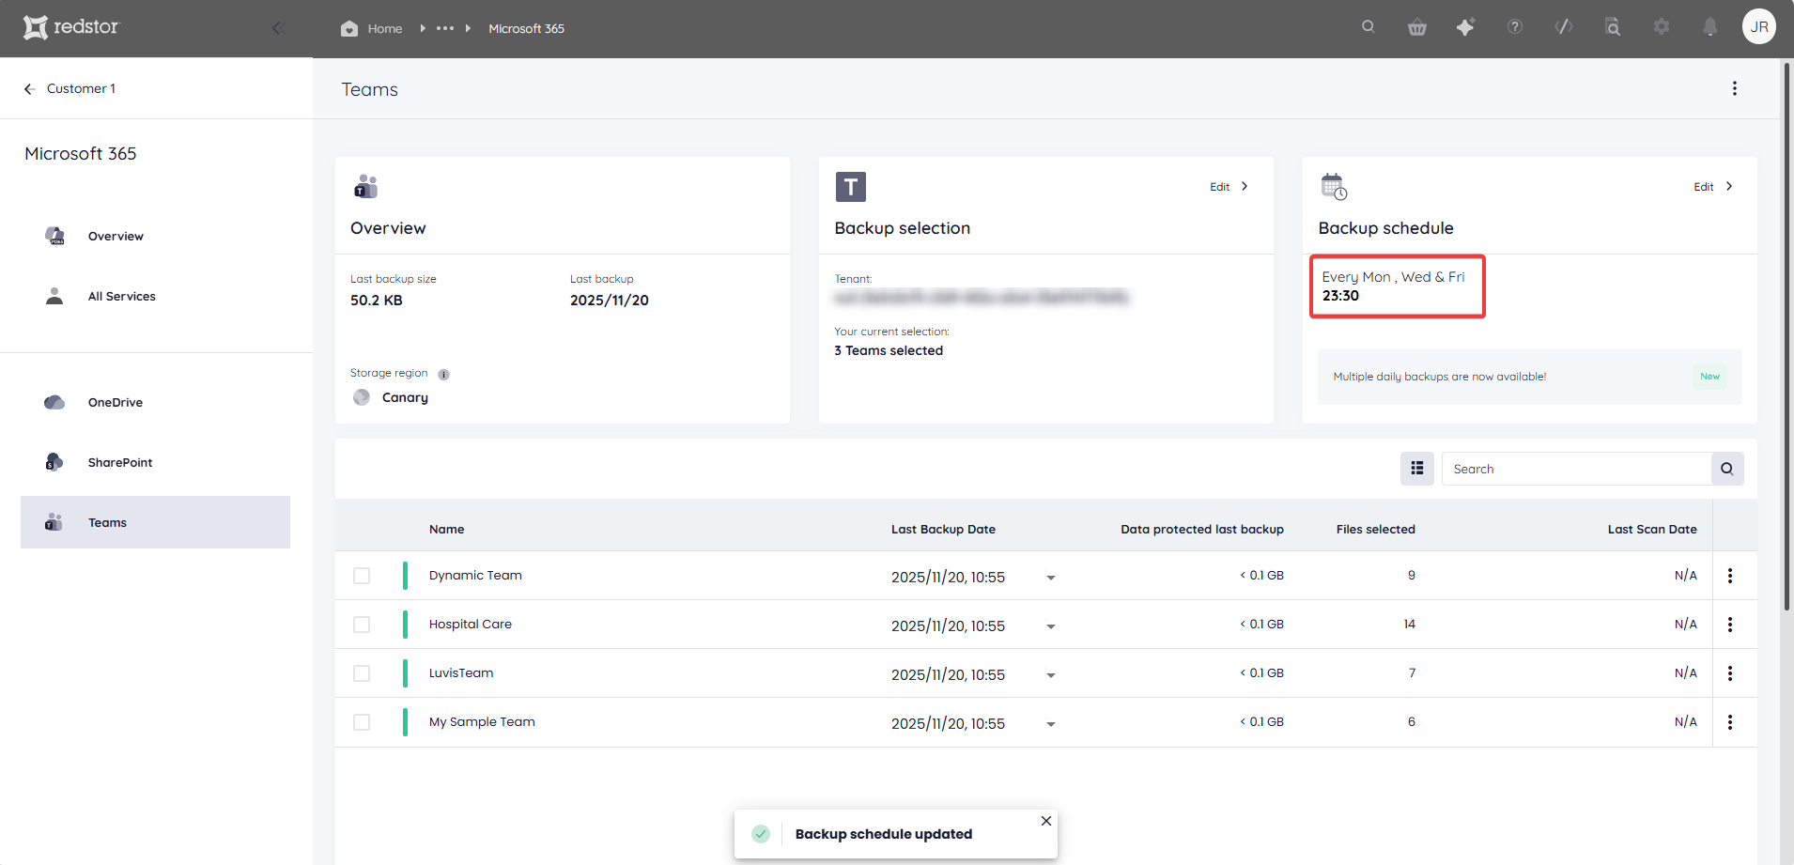The image size is (1794, 865).
Task: Open Teams page three-dot menu
Action: (1735, 88)
